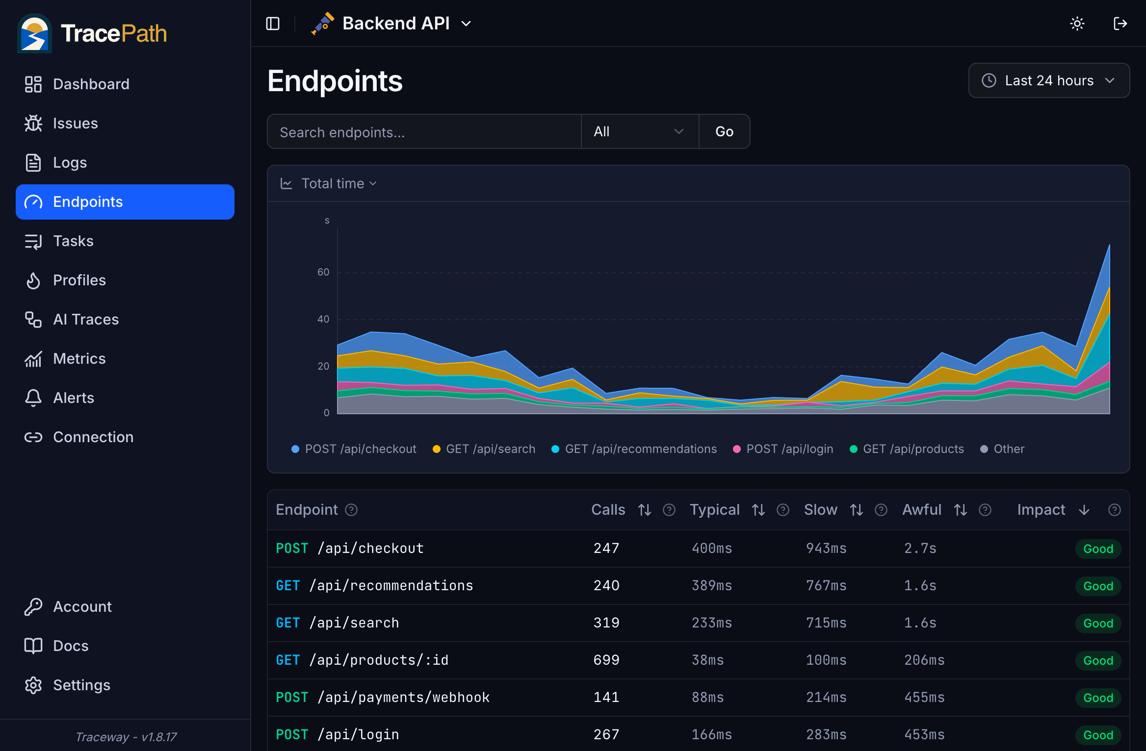Open POST /api/payments/webhook endpoint row
This screenshot has height=751, width=1146.
pyautogui.click(x=699, y=698)
